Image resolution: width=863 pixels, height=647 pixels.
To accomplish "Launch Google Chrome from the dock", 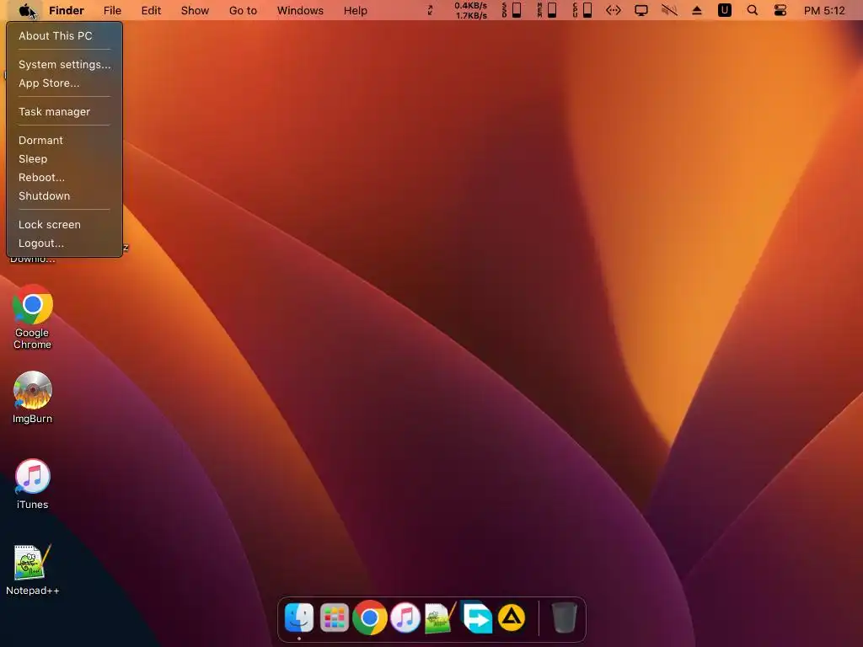I will (369, 618).
